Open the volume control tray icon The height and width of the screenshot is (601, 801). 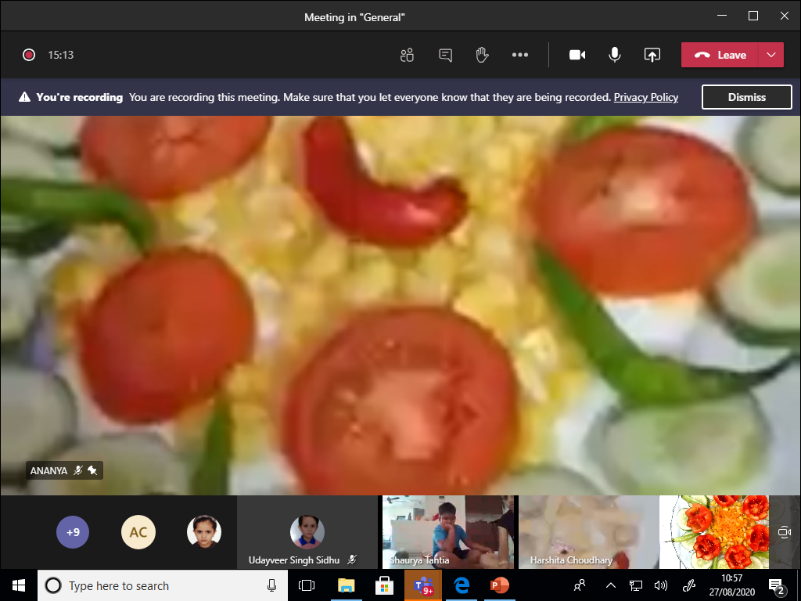[660, 585]
